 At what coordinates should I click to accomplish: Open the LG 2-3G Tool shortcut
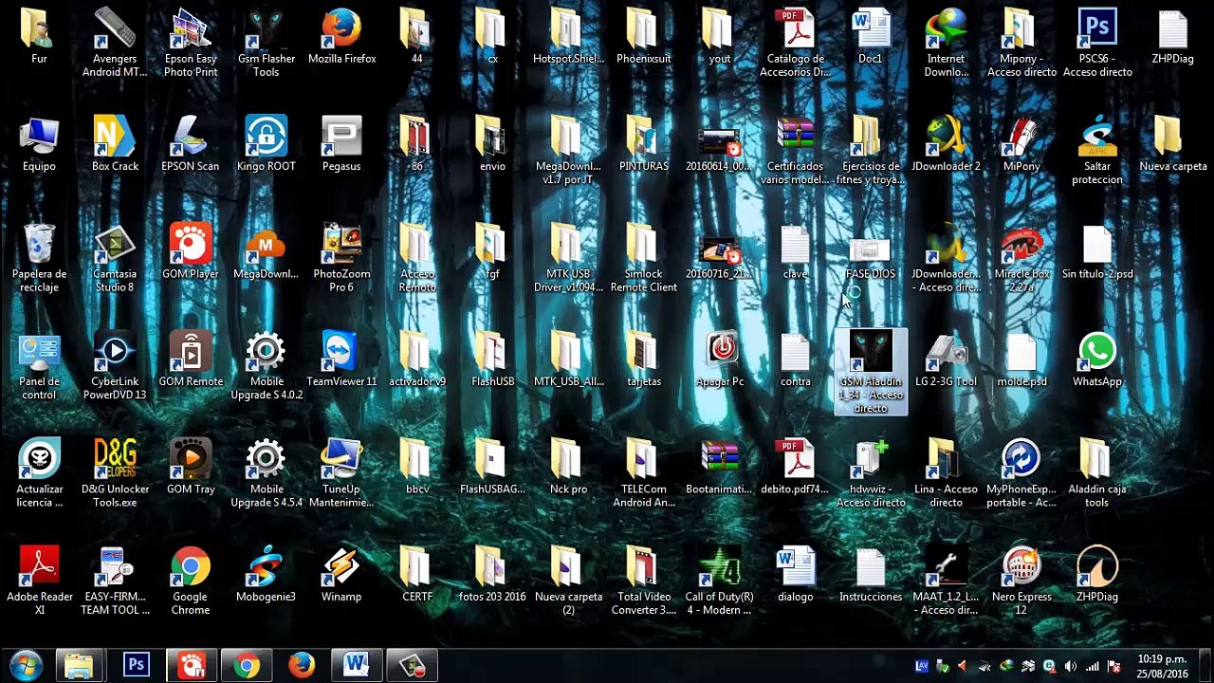946,360
